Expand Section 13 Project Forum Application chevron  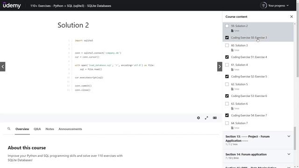289,136
